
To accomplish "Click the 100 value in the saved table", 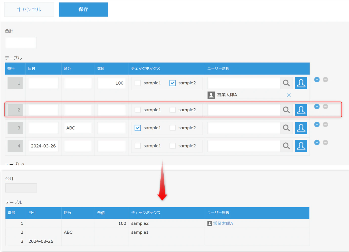I will click(x=122, y=223).
